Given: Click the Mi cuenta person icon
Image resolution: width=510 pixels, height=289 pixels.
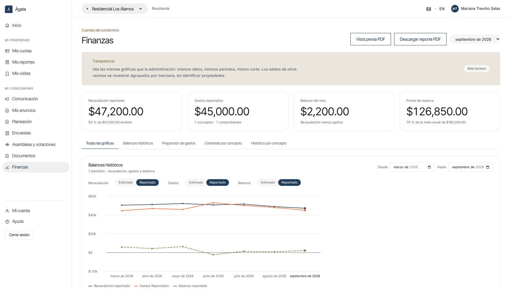Looking at the screenshot, I should click(7, 211).
